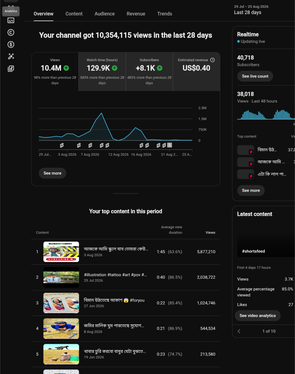Screen dimensions: 295x374
Task: Open the Trends tab
Action: [x=165, y=14]
